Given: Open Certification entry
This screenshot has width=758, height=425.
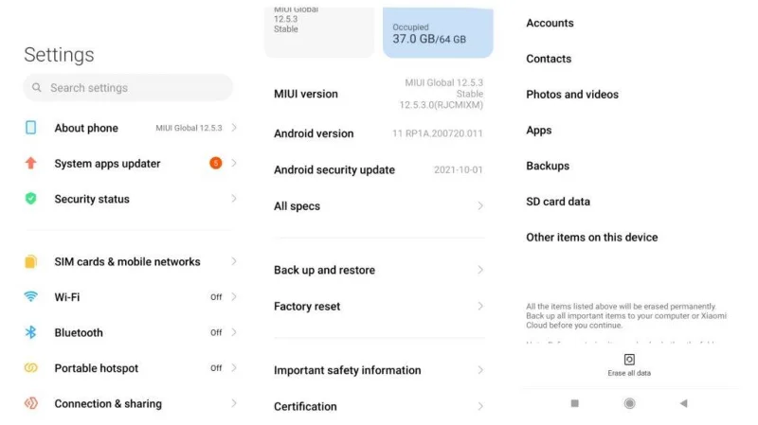Looking at the screenshot, I should (379, 406).
